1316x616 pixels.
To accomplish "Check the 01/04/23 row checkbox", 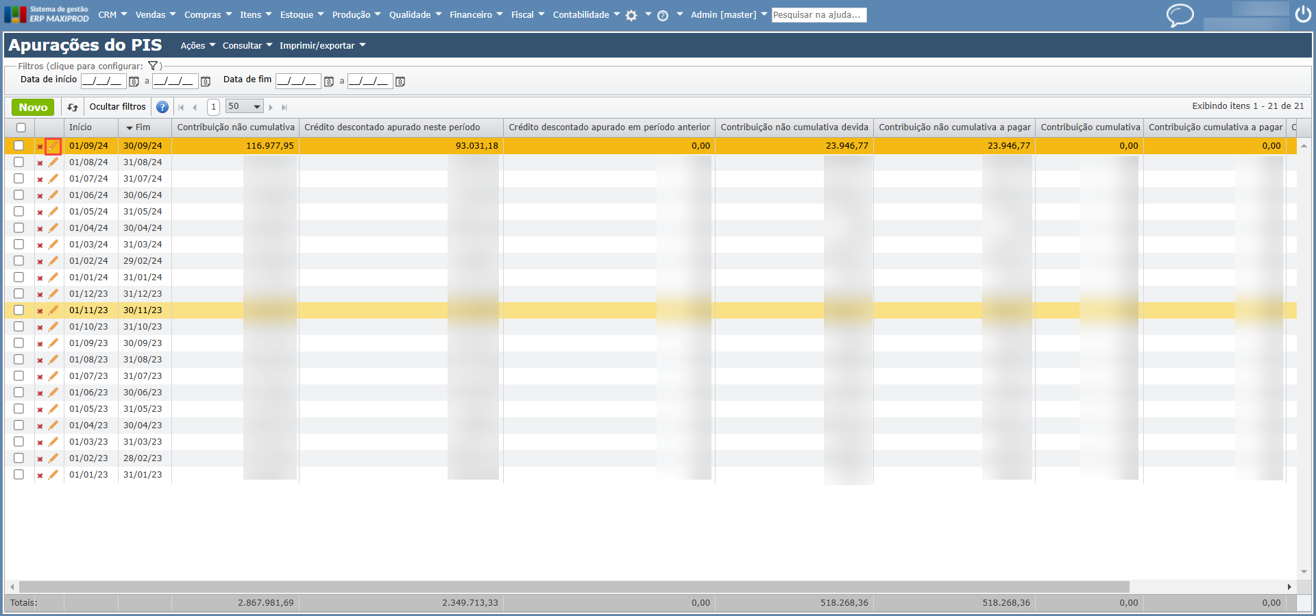I will pos(19,426).
